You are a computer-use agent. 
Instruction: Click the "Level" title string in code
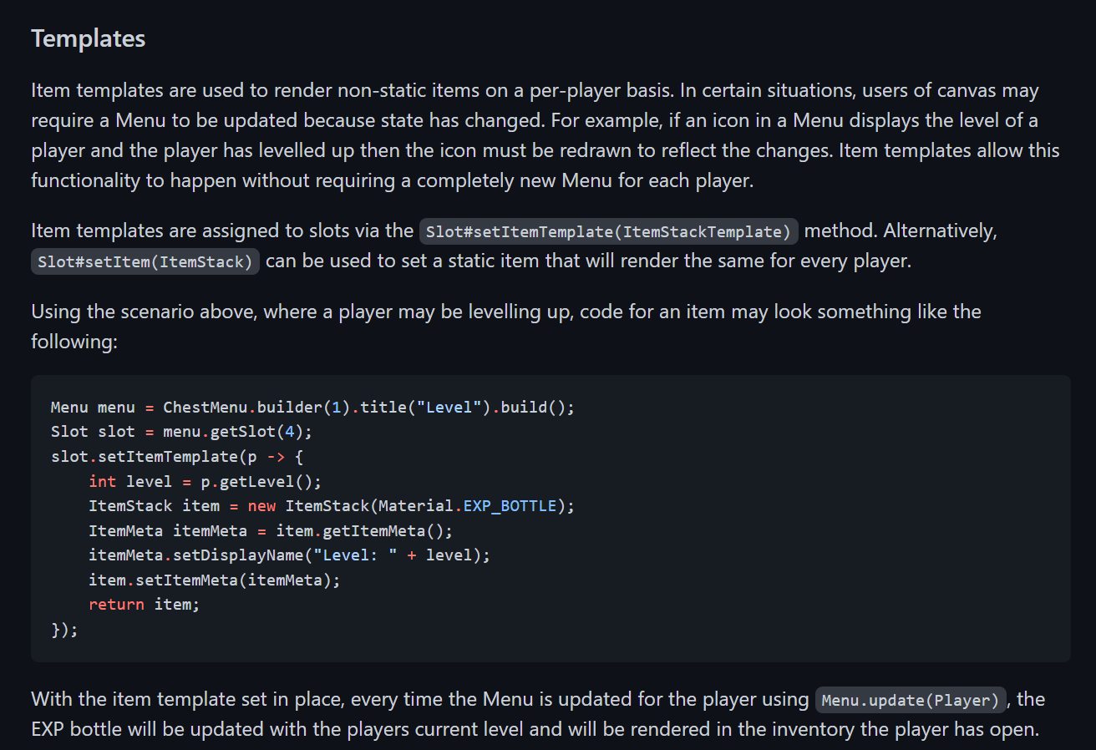[450, 408]
